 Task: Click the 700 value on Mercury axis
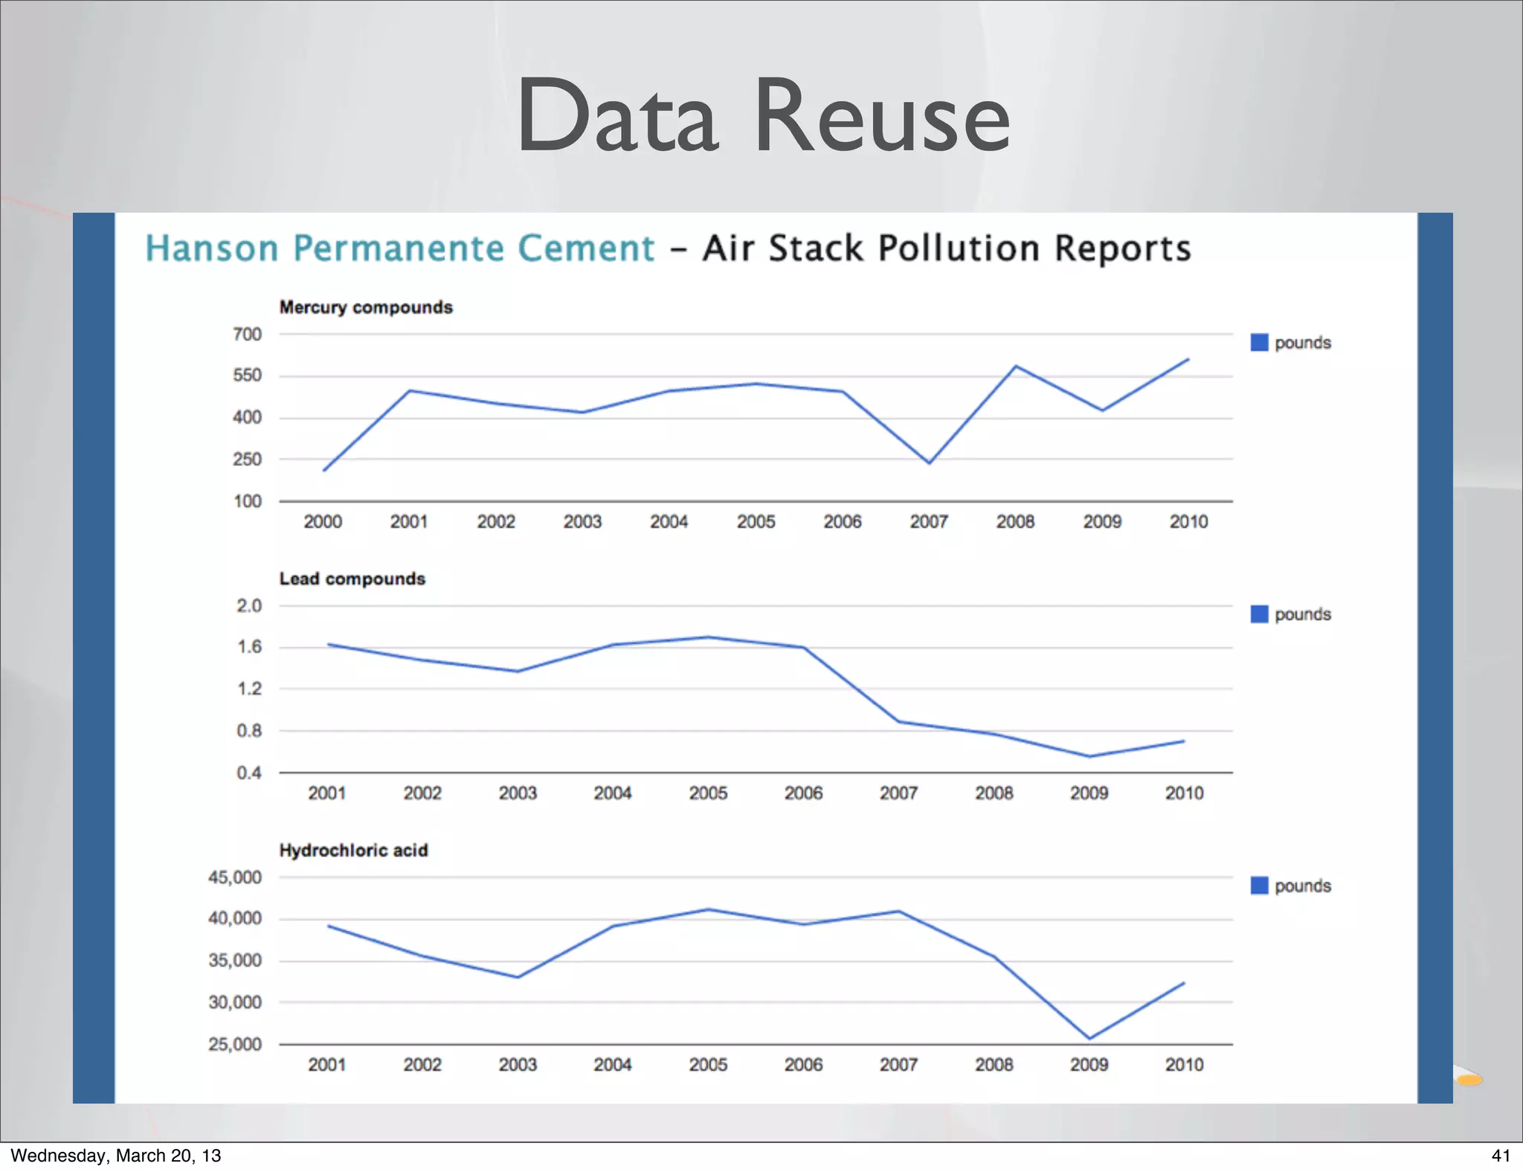pos(248,334)
